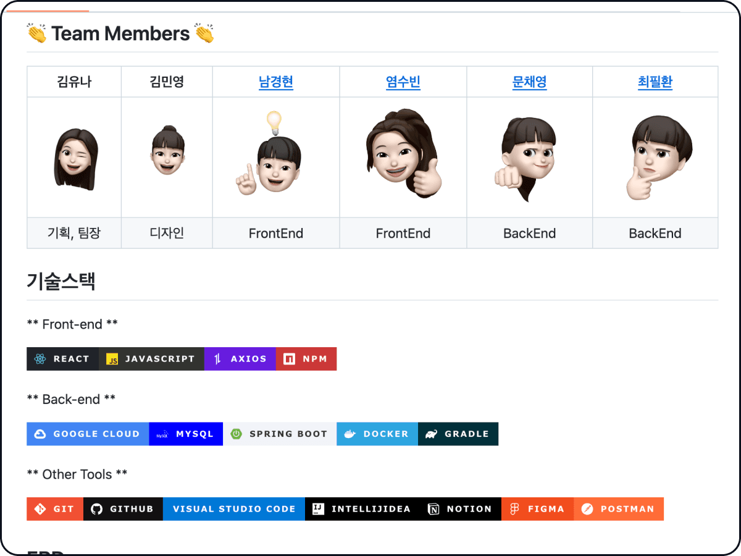Click the GitHub badge
Viewport: 741px width, 556px height.
point(123,509)
